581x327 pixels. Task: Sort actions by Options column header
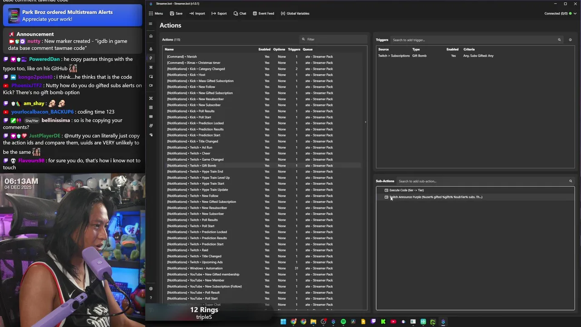279,49
